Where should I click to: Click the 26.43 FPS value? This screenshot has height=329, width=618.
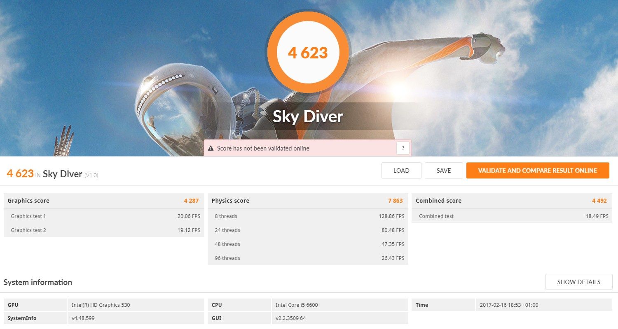[x=393, y=258]
